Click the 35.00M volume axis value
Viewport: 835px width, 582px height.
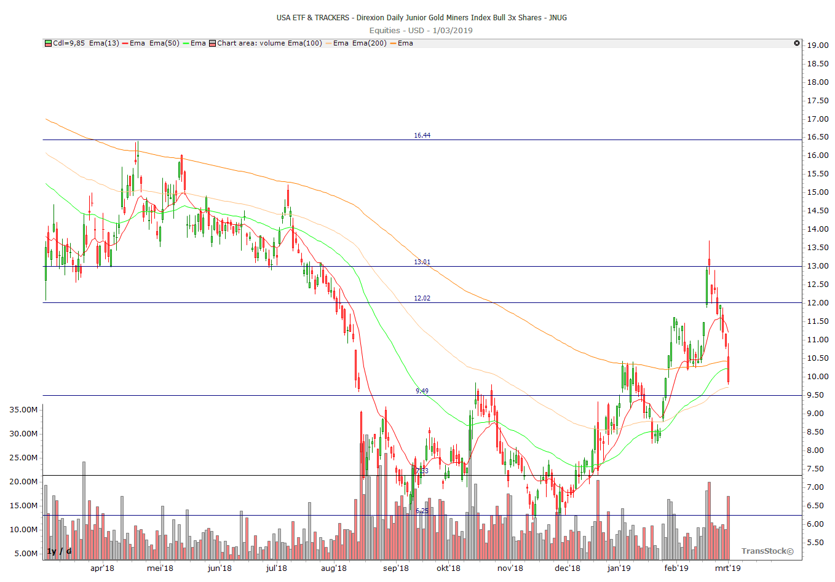pyautogui.click(x=23, y=409)
